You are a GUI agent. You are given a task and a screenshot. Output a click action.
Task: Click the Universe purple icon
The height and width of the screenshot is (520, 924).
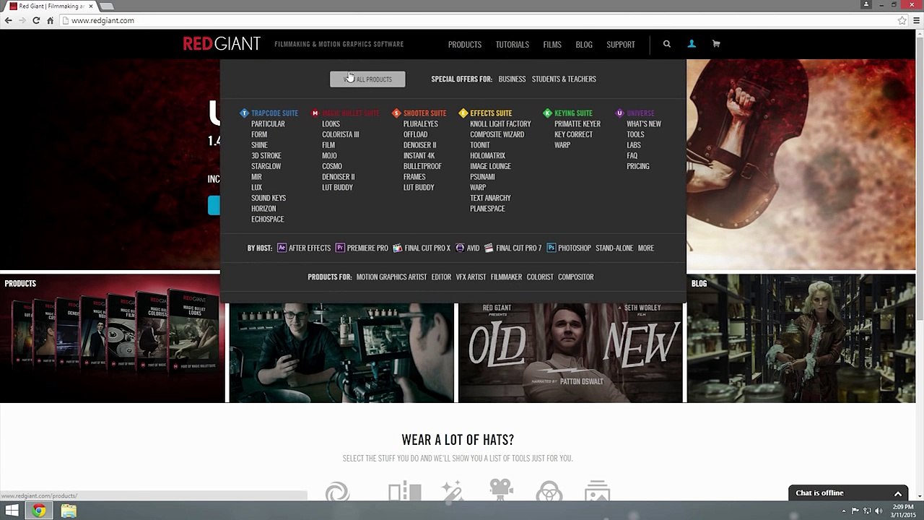tap(619, 113)
